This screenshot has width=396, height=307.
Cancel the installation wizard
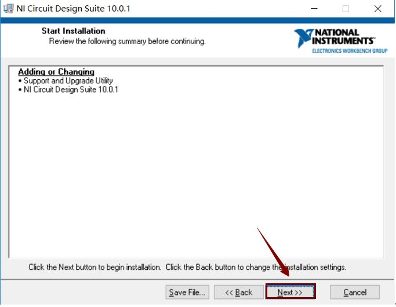(355, 292)
